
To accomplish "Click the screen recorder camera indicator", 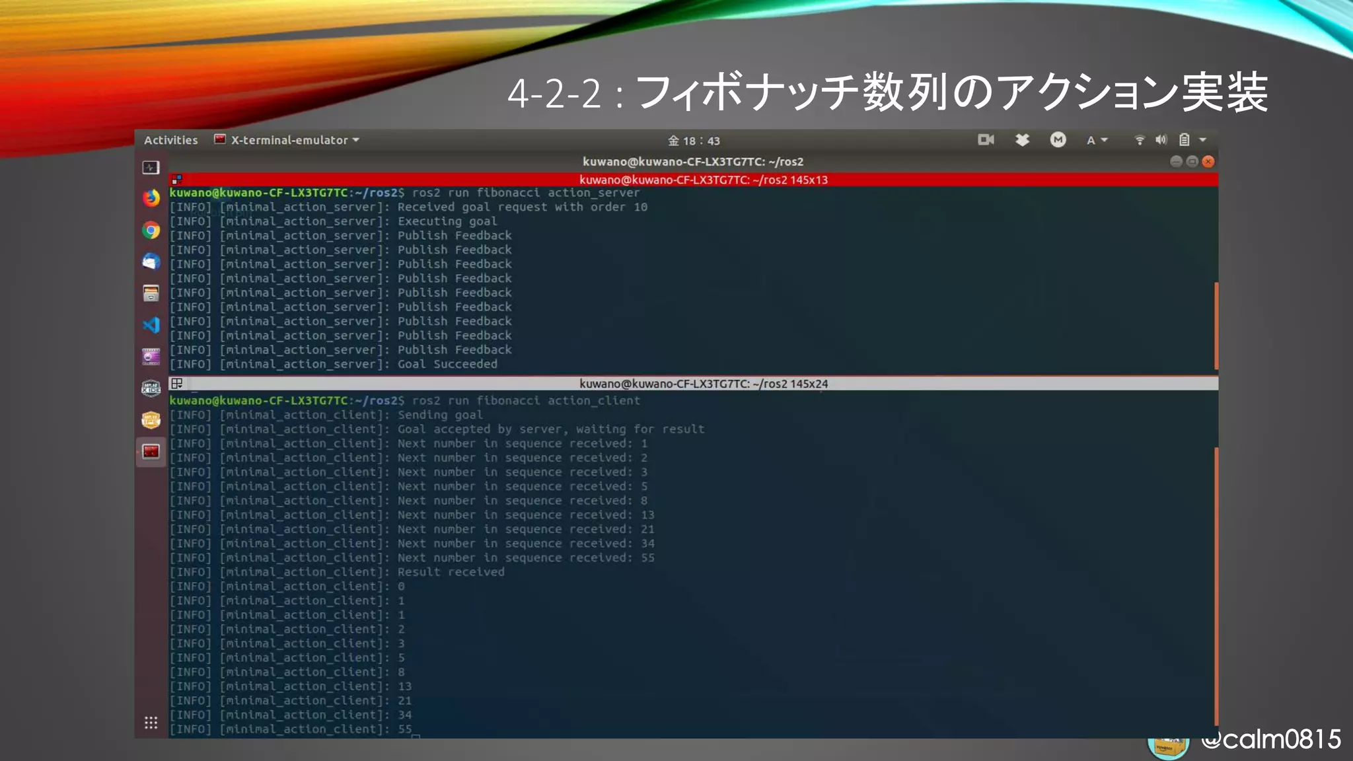I will click(986, 139).
